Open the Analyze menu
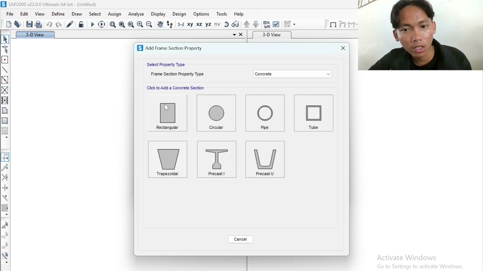Viewport: 483px width, 271px height. 136,14
